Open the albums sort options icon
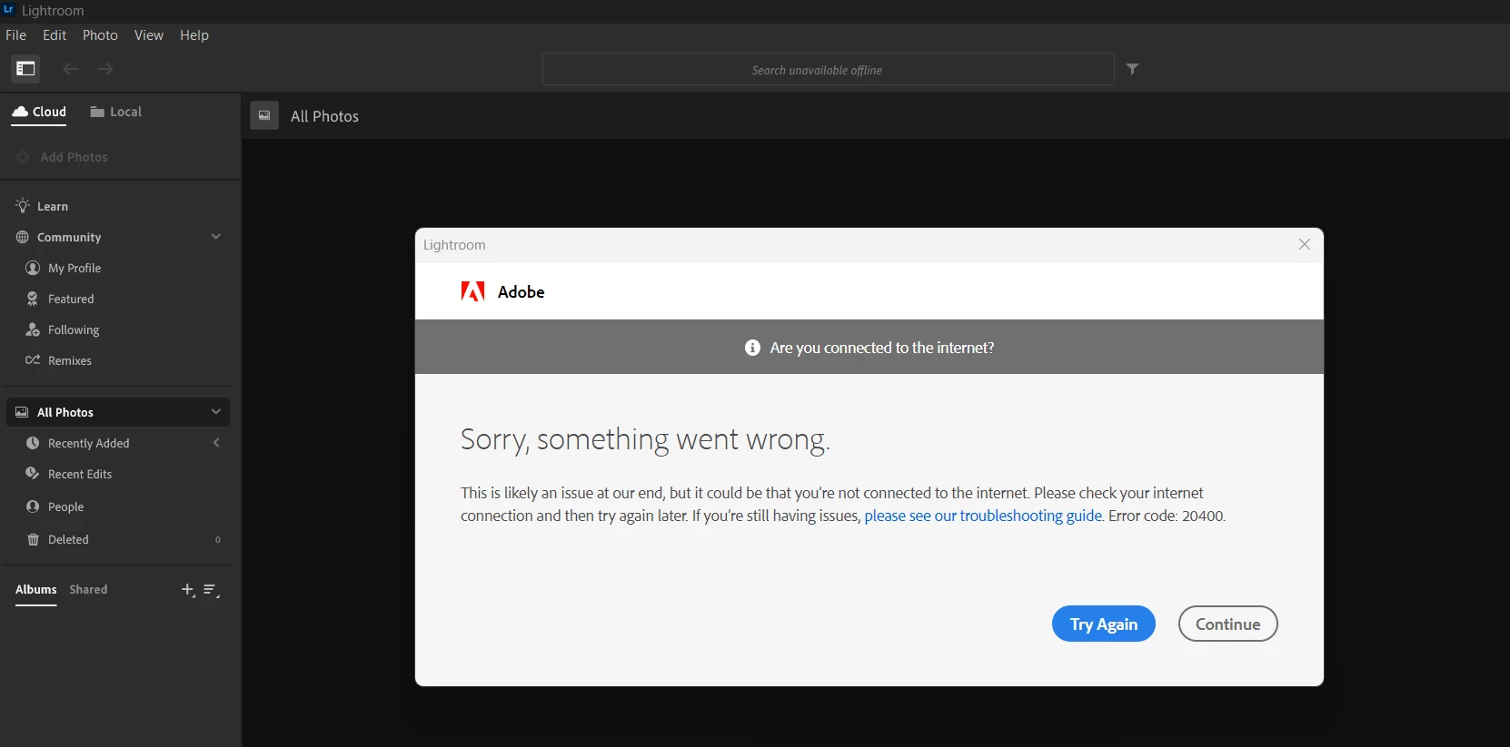The image size is (1510, 747). coord(211,590)
